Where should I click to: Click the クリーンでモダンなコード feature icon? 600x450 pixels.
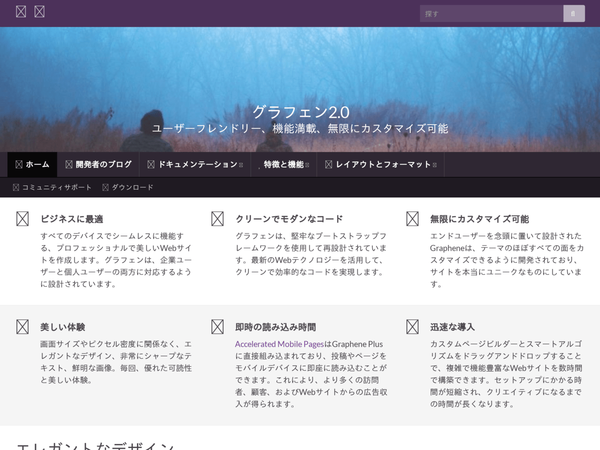pyautogui.click(x=217, y=219)
